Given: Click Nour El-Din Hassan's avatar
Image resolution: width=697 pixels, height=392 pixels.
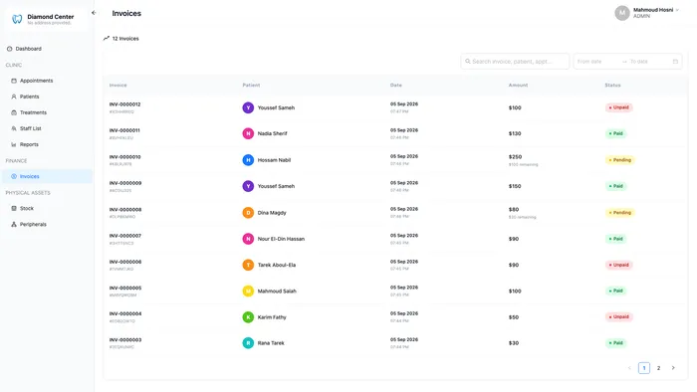Looking at the screenshot, I should click(x=248, y=239).
